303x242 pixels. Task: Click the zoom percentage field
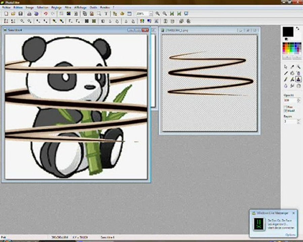(x=142, y=14)
